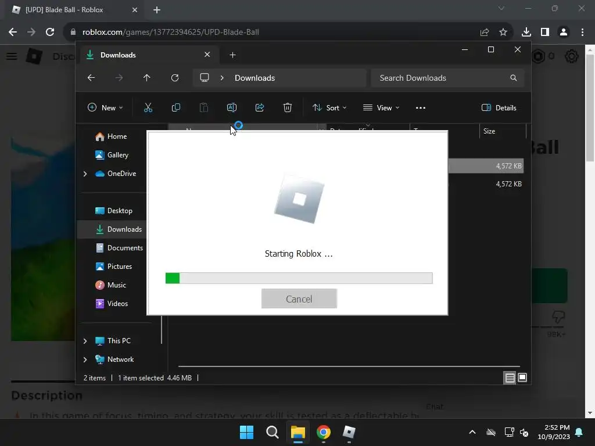Select the Downloads tab in Explorer
595x446 pixels.
click(148, 55)
